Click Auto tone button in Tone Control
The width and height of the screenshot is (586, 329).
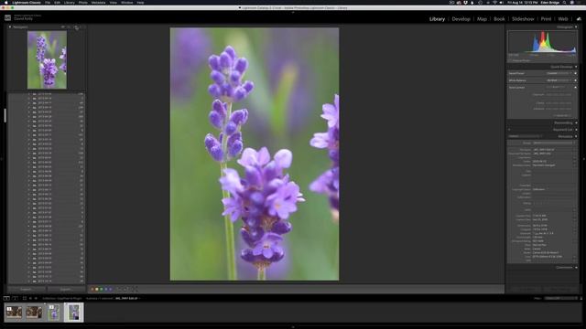[x=556, y=88]
